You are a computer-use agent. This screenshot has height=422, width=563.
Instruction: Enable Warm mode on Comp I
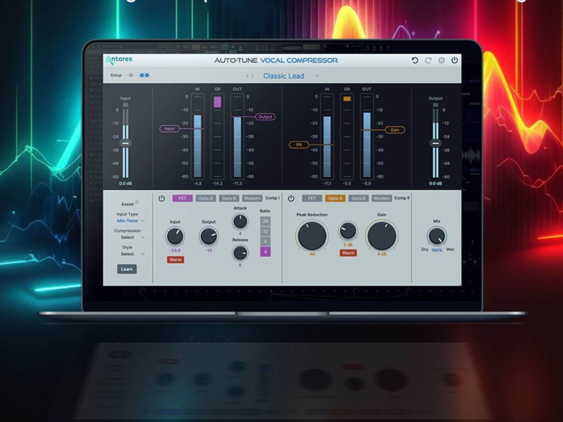pyautogui.click(x=175, y=260)
